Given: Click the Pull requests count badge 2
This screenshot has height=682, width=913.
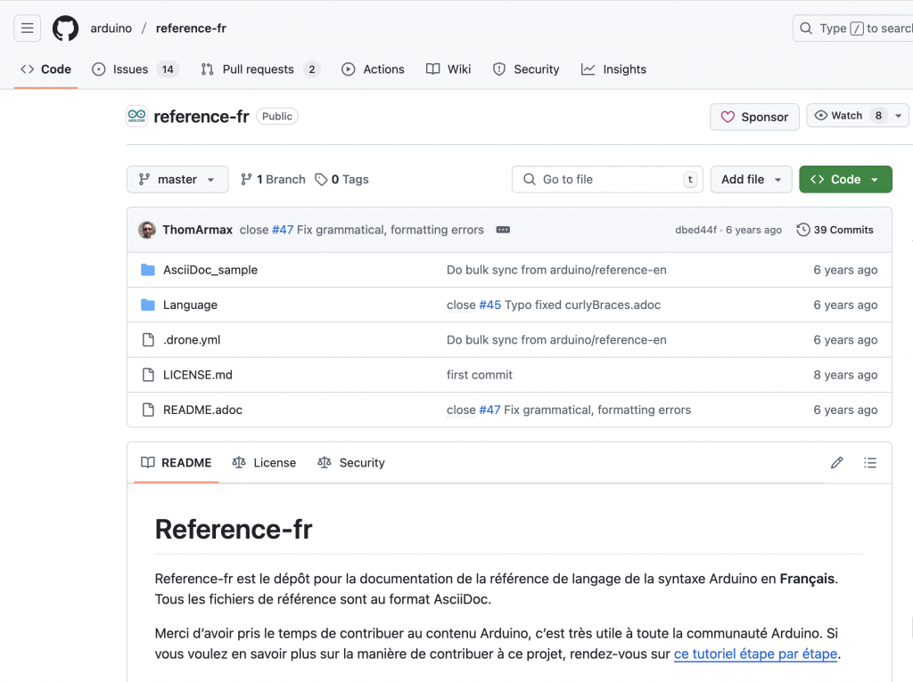Looking at the screenshot, I should (x=311, y=69).
